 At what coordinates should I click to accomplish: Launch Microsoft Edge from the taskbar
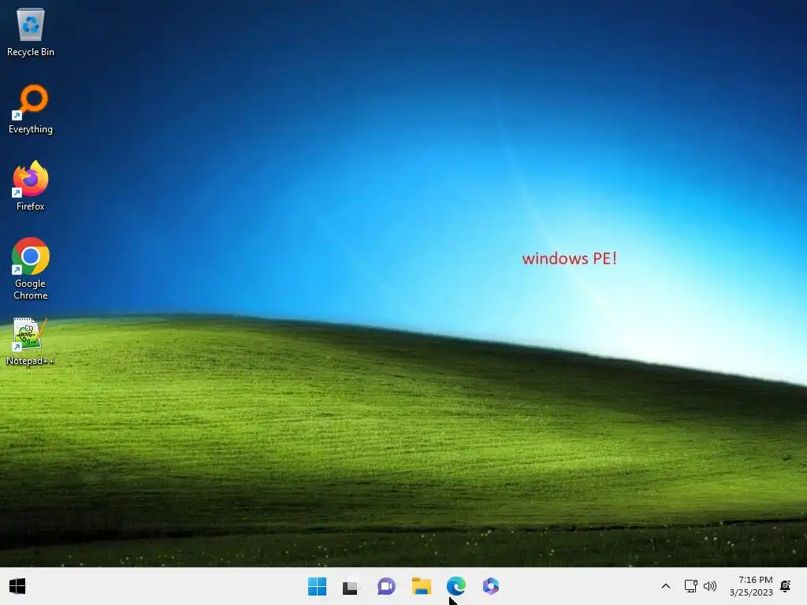(456, 586)
